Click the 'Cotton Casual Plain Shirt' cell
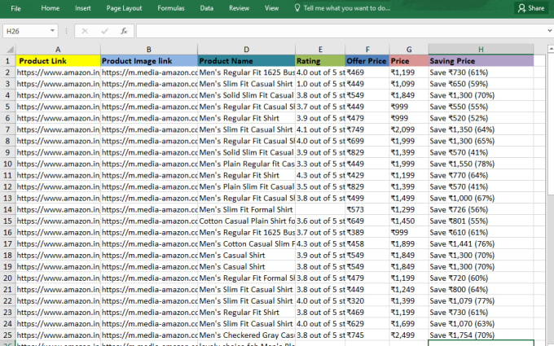Screen dimensions: 554x346 pos(246,221)
